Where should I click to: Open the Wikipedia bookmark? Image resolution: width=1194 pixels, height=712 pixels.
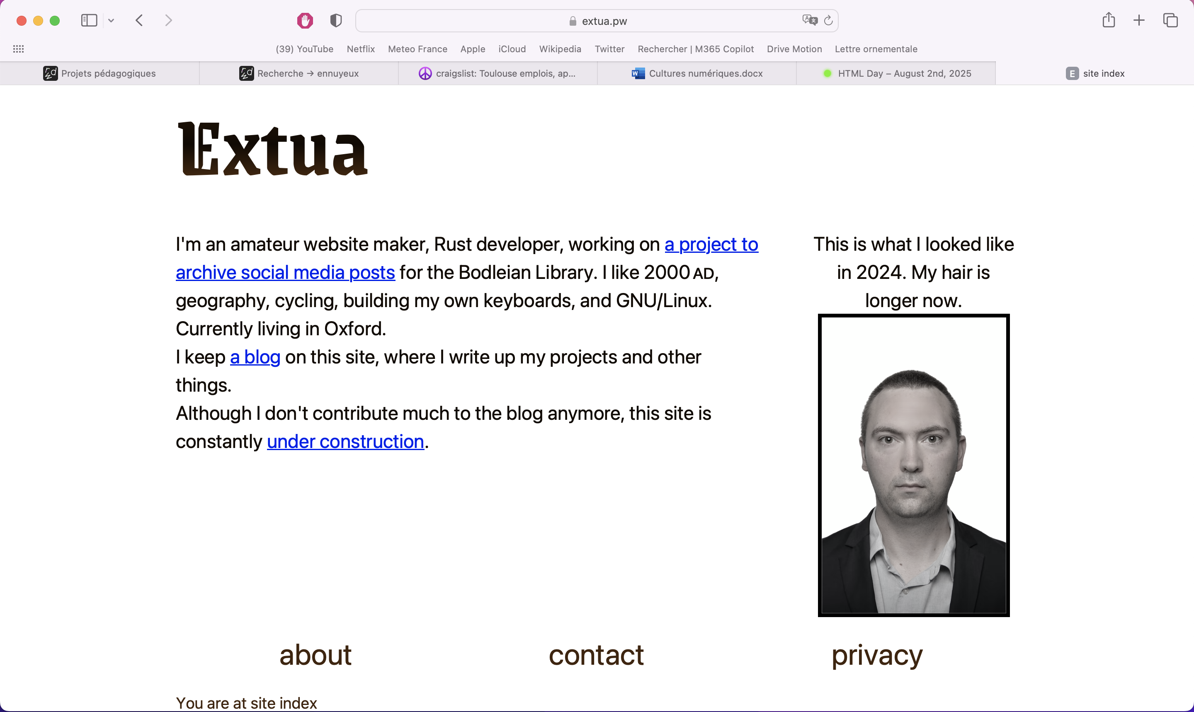coord(560,49)
